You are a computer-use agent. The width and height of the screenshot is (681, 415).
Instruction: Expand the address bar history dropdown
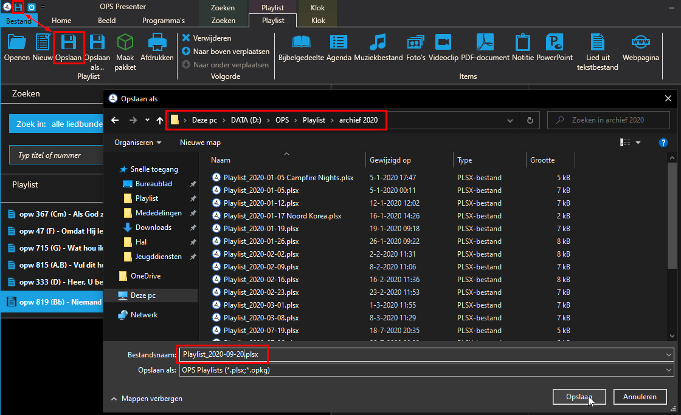coord(510,120)
